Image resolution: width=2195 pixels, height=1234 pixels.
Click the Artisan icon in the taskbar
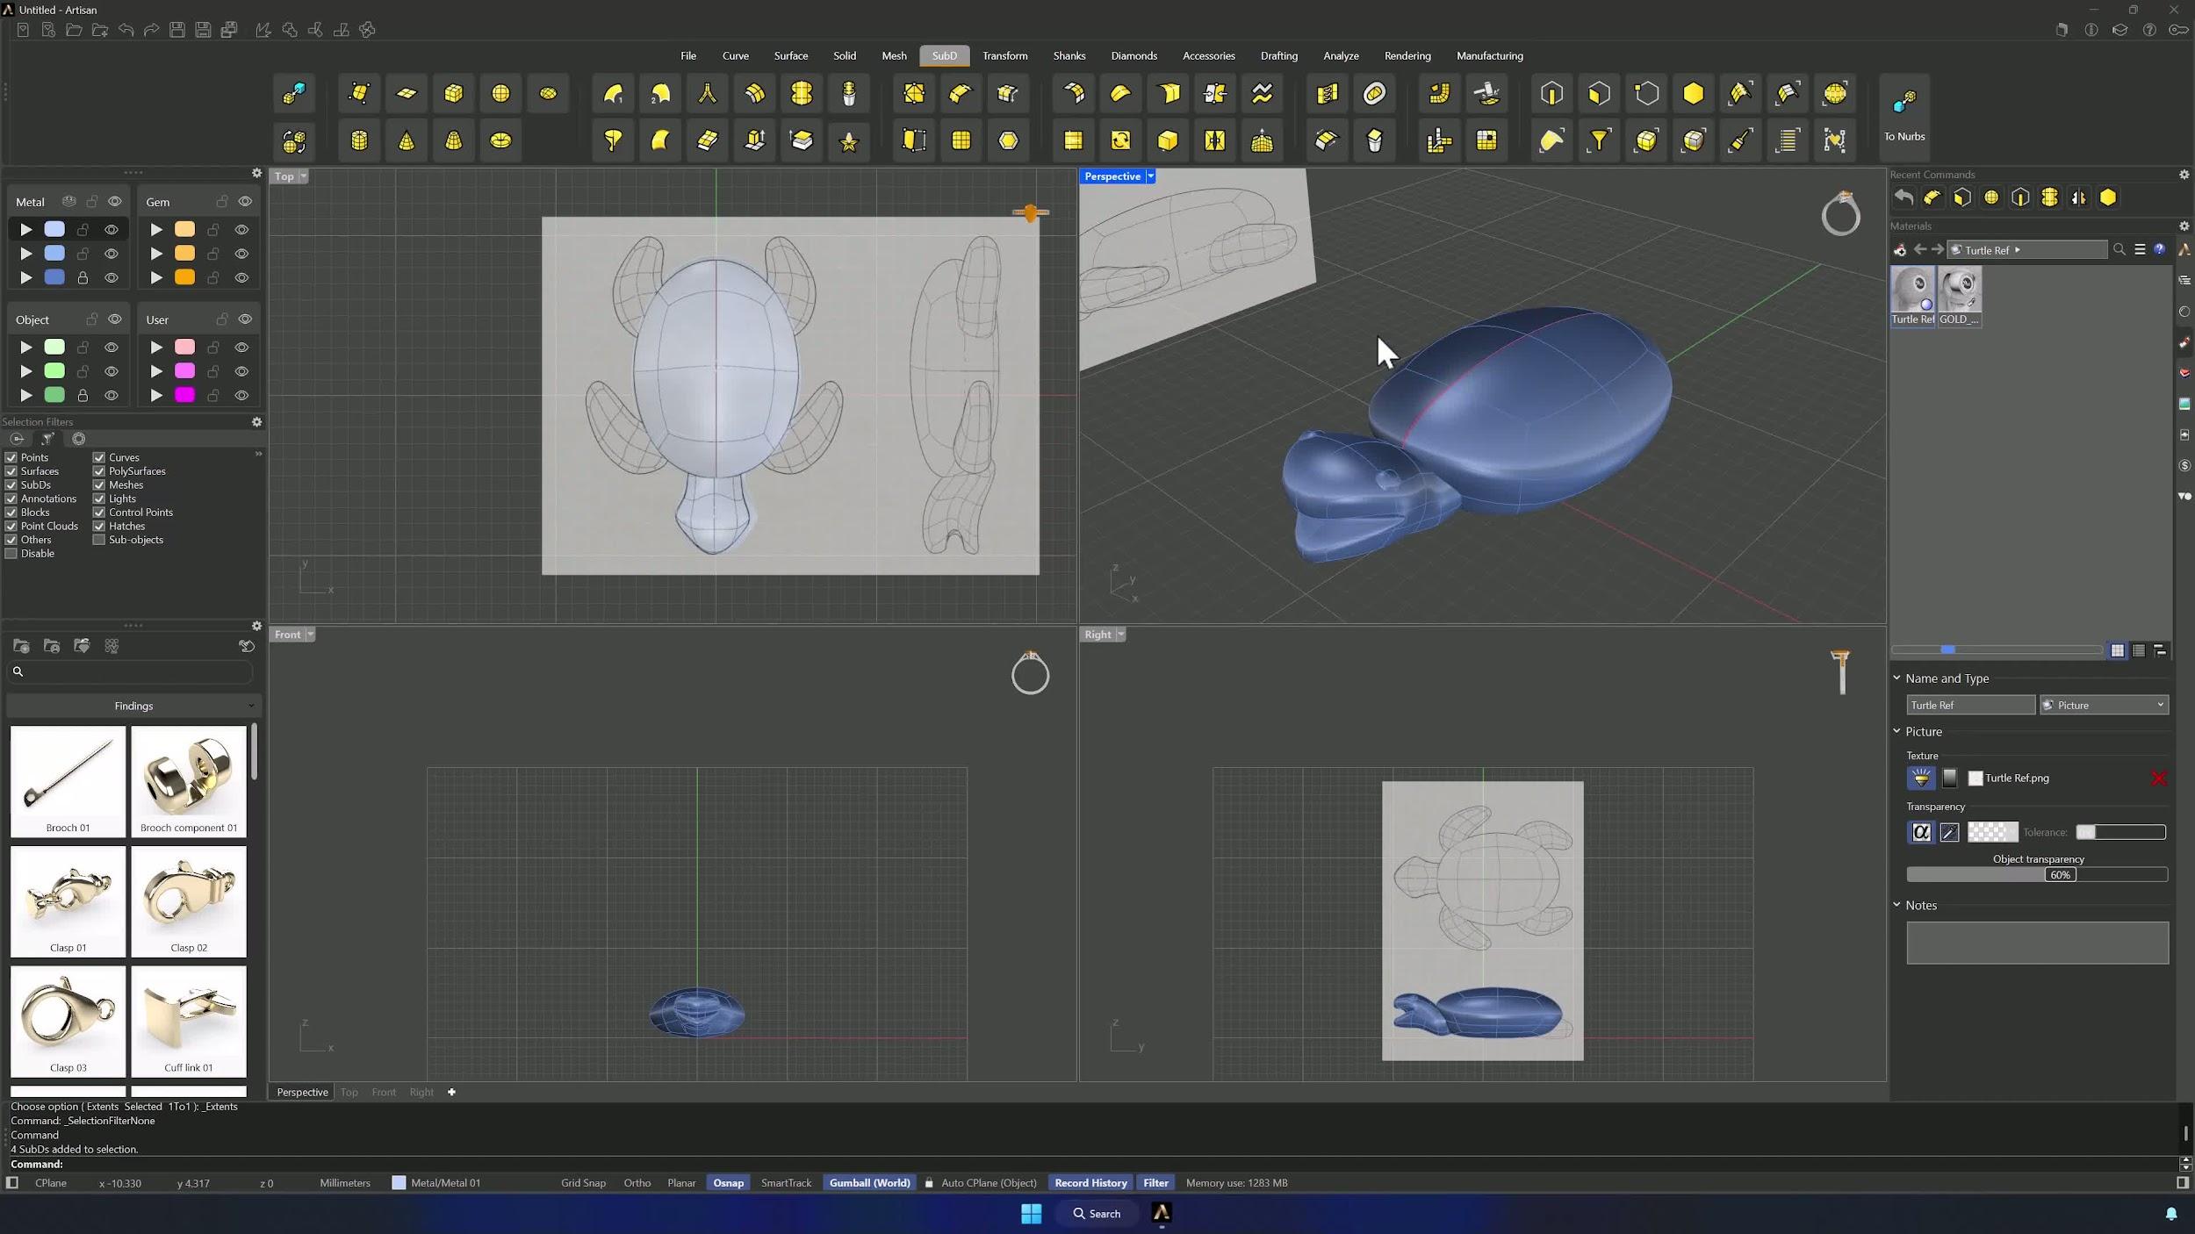(x=1162, y=1213)
